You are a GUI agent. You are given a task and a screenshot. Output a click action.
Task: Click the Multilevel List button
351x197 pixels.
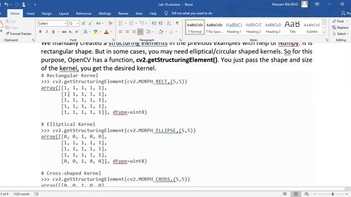click(142, 23)
